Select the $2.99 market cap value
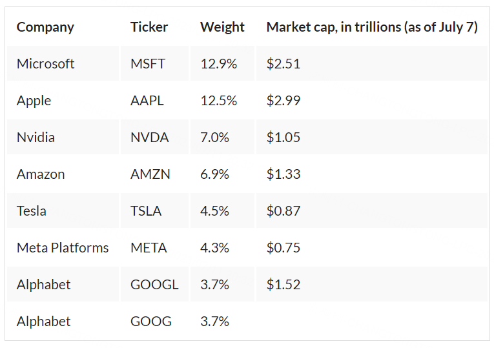The height and width of the screenshot is (348, 494). point(283,101)
